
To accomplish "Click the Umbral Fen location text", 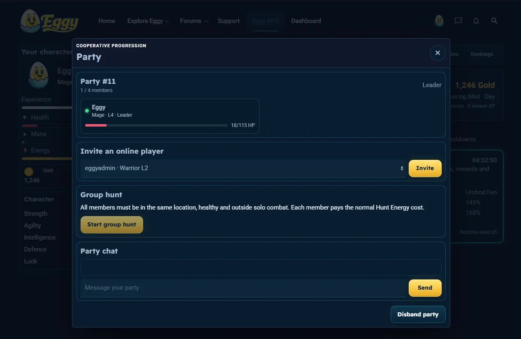I will tap(481, 192).
